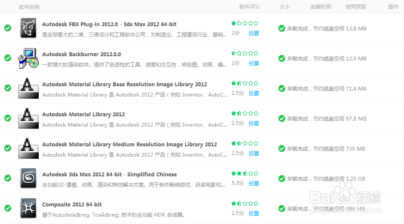The height and width of the screenshot is (224, 404).
Task: Click description '基于Autodesk&reg; Toxik&reg;' under Composite
Action: [114, 215]
